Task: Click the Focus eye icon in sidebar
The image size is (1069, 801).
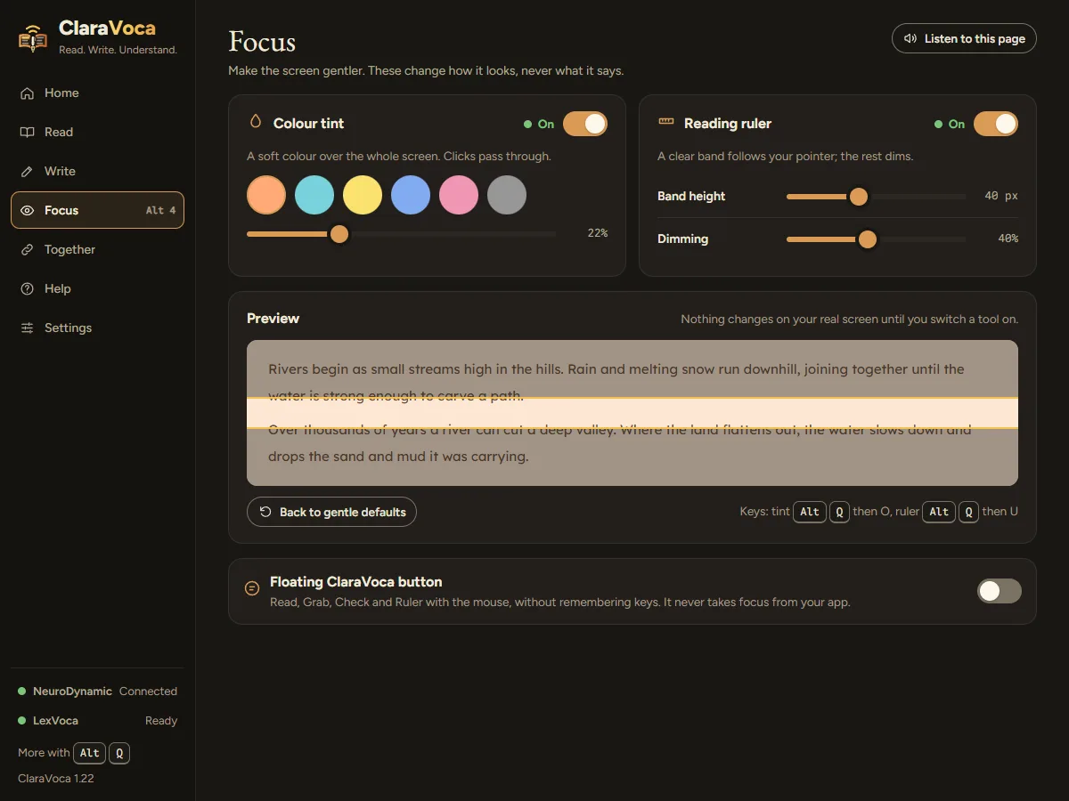Action: 28,210
